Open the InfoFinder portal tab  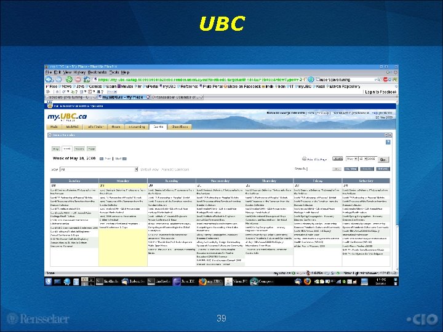tap(96, 127)
